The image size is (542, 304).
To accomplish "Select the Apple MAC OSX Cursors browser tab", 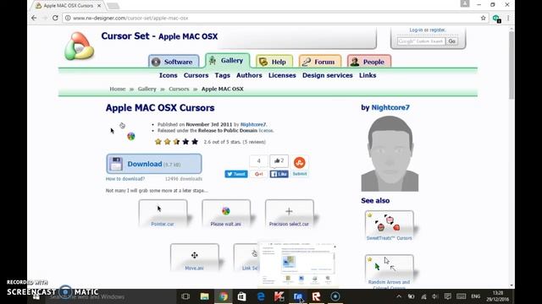I will [x=69, y=6].
